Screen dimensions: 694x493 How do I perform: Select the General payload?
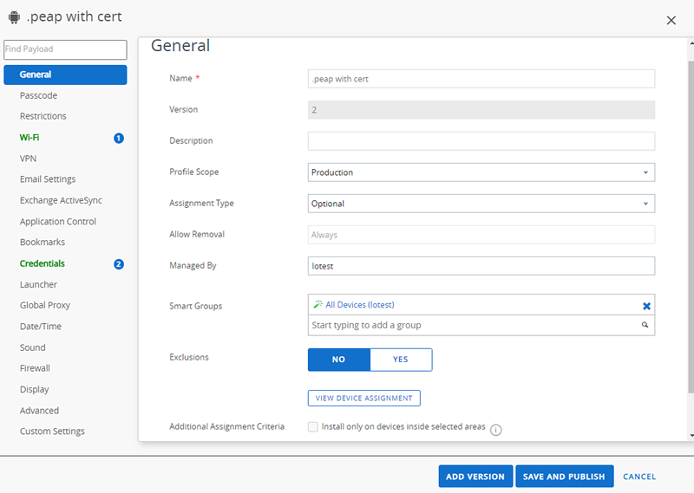coord(65,75)
